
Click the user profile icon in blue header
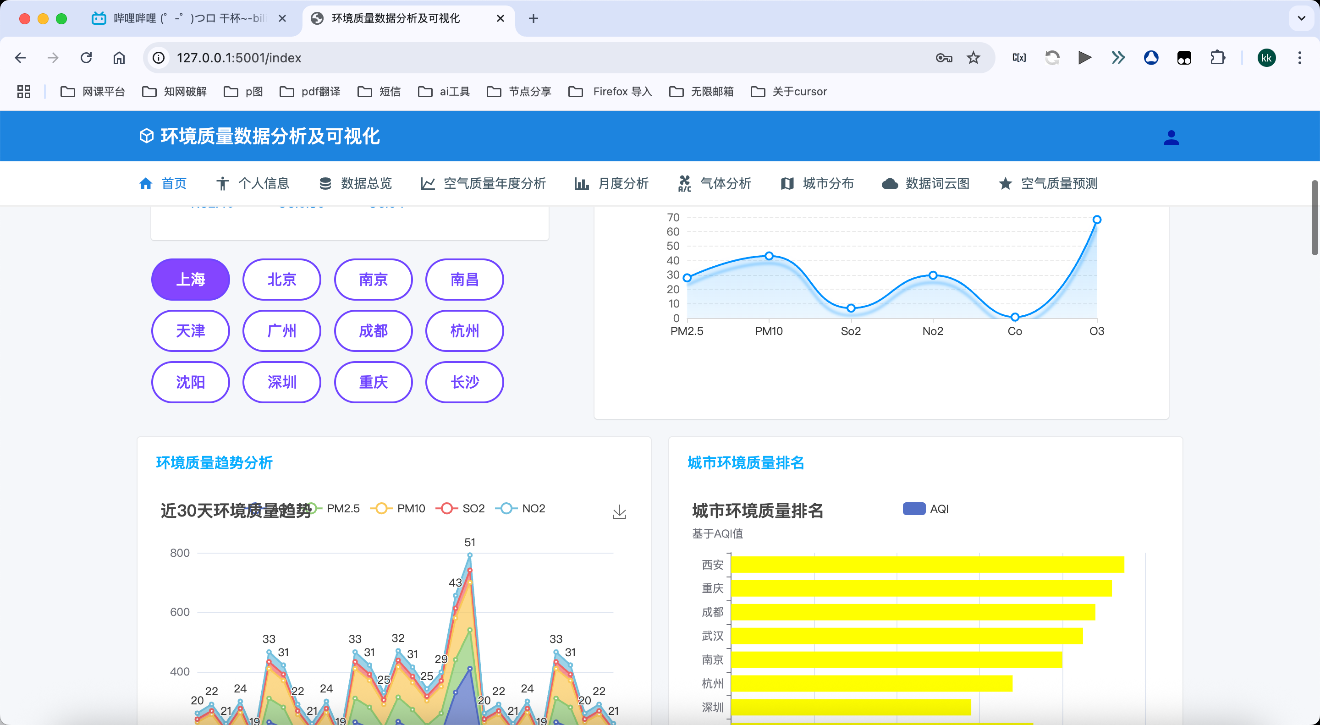coord(1171,137)
